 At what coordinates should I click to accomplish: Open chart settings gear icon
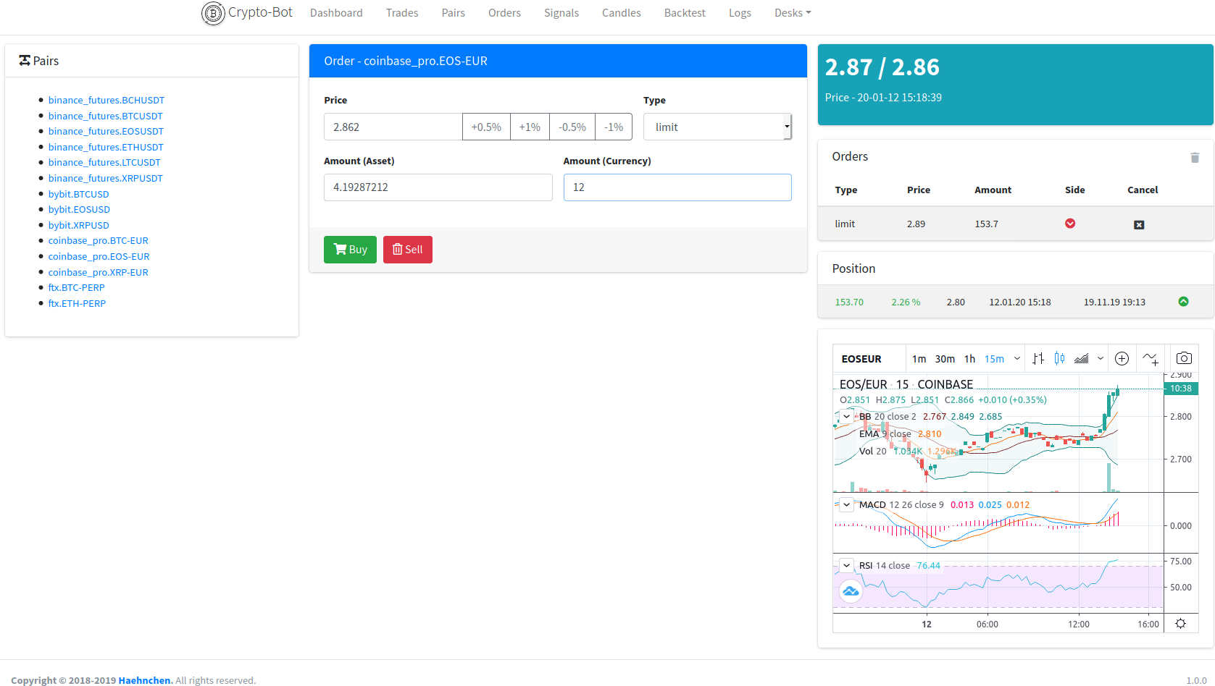1181,624
